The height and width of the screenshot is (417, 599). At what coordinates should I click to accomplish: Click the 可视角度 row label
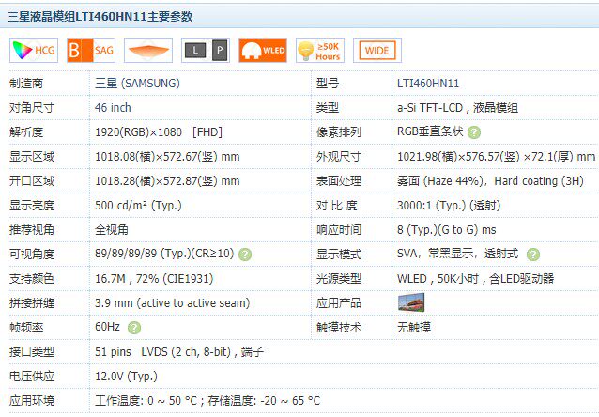coord(32,255)
